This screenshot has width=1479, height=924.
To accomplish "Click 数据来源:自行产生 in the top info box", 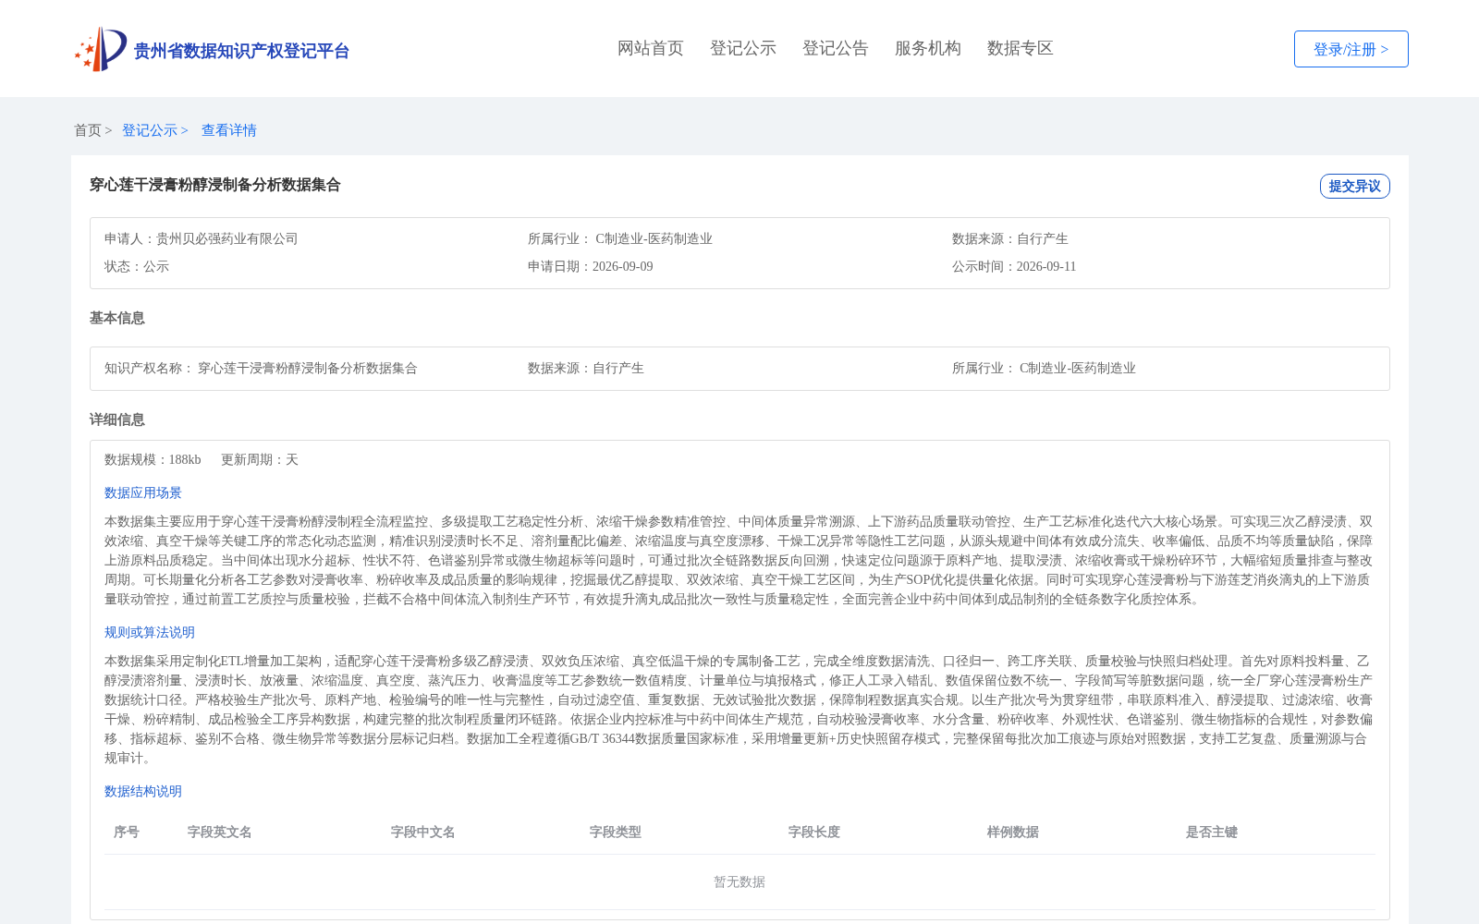I will pos(1010,238).
